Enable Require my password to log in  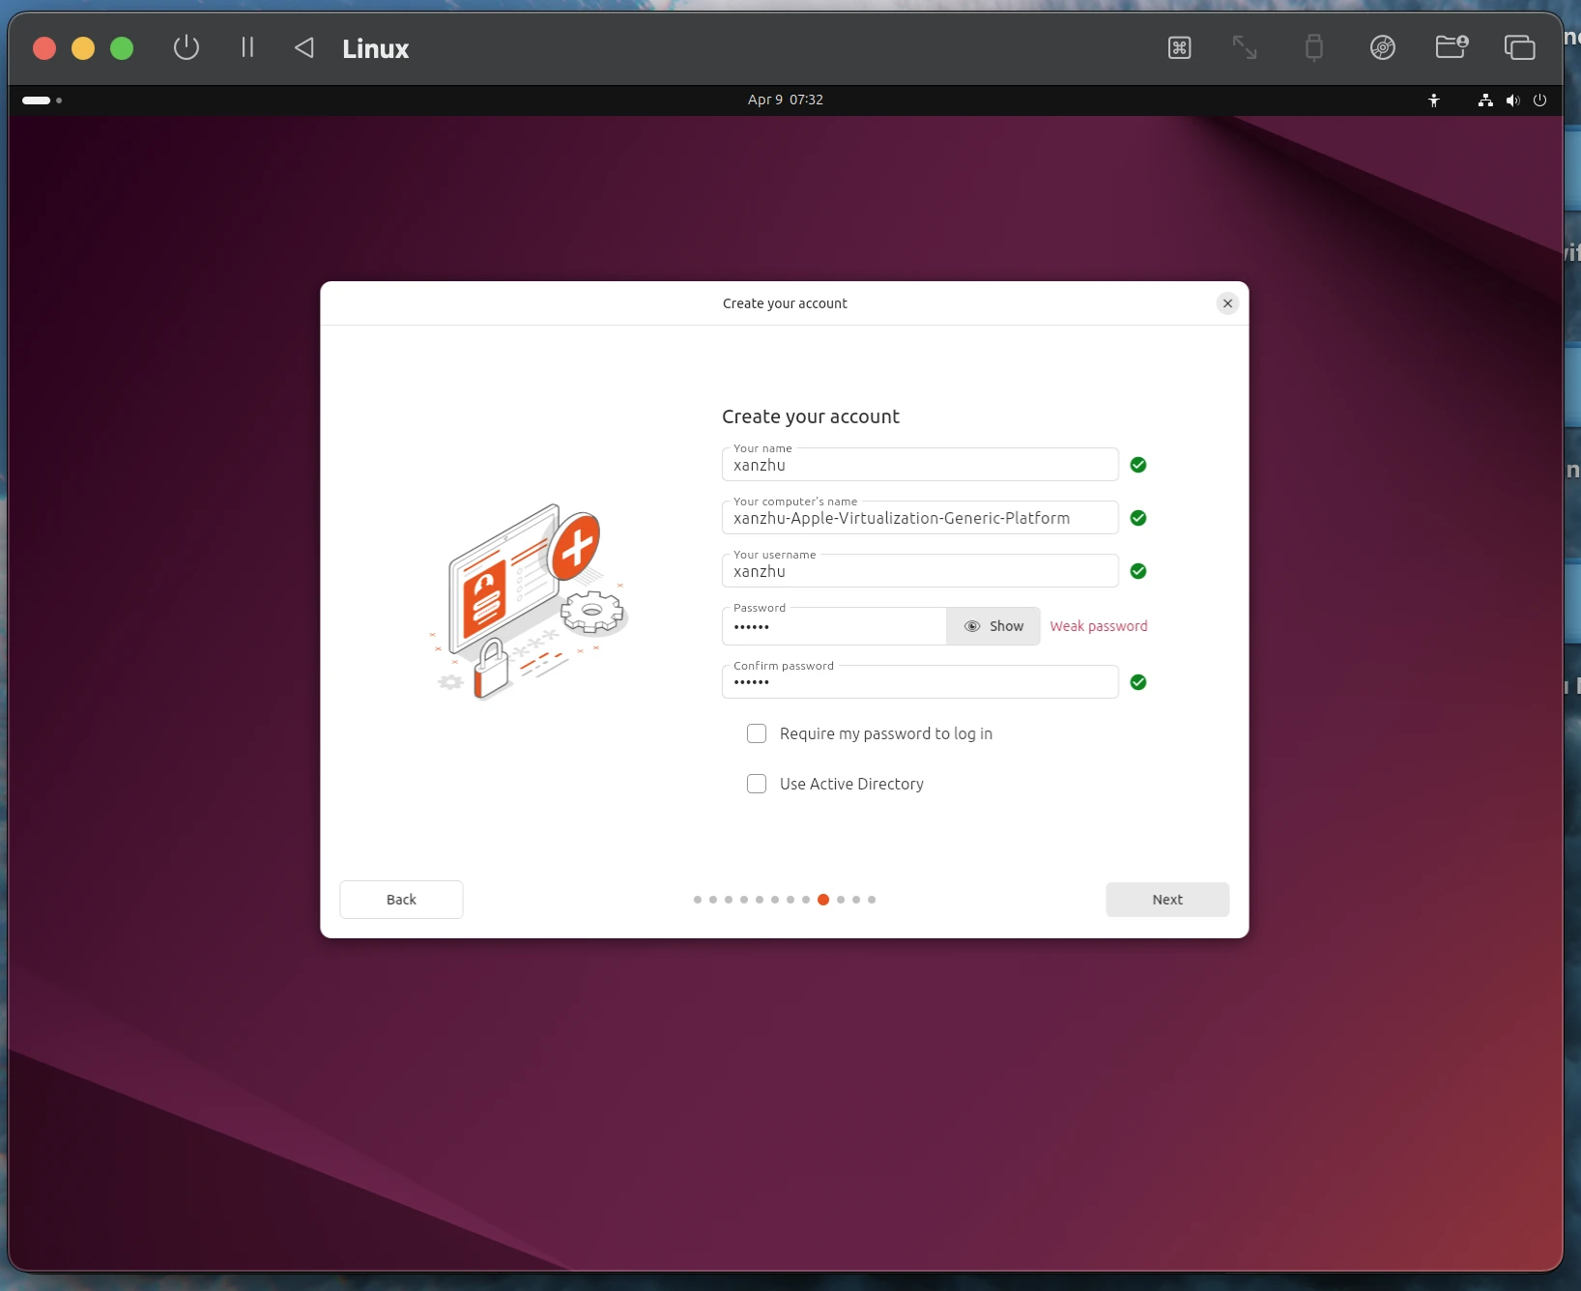(x=757, y=733)
